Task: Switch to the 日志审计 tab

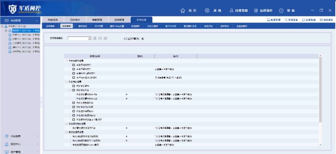Action: point(75,19)
